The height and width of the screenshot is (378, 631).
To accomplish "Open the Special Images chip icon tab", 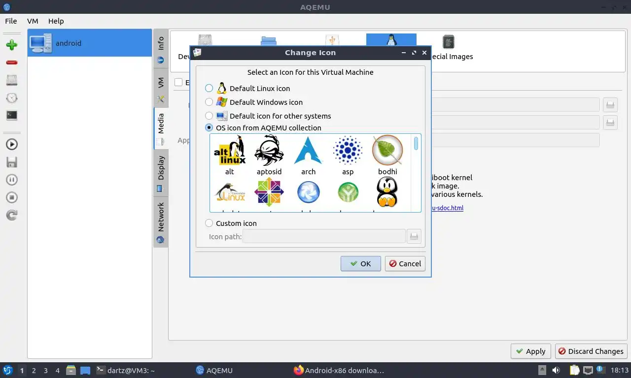I will pyautogui.click(x=448, y=47).
